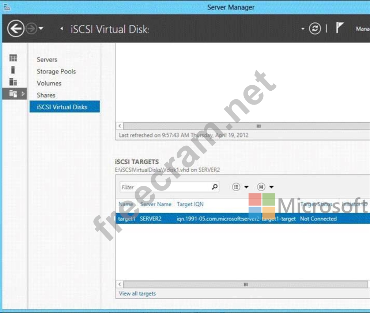Go to the Shares page

(46, 95)
